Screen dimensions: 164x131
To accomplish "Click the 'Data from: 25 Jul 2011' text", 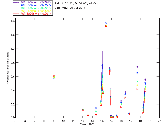I will [70, 8].
